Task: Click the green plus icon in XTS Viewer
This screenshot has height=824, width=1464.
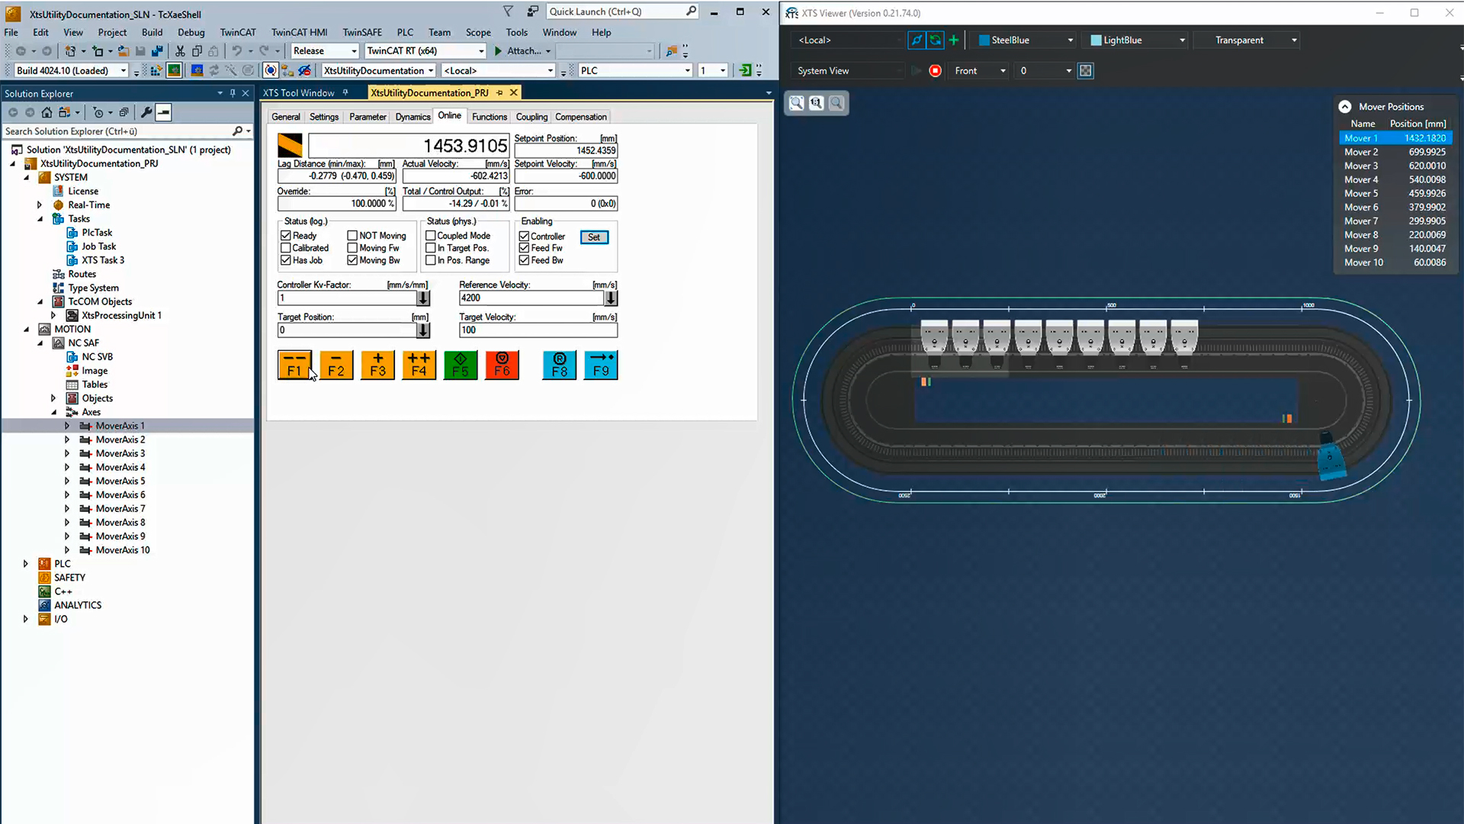Action: (x=954, y=40)
